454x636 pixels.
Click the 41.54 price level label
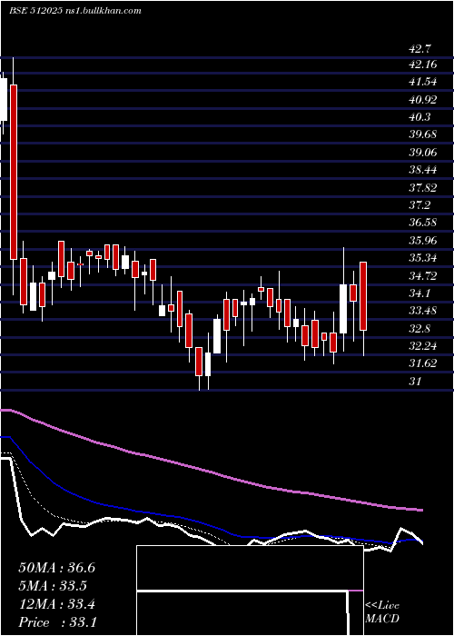pyautogui.click(x=423, y=82)
